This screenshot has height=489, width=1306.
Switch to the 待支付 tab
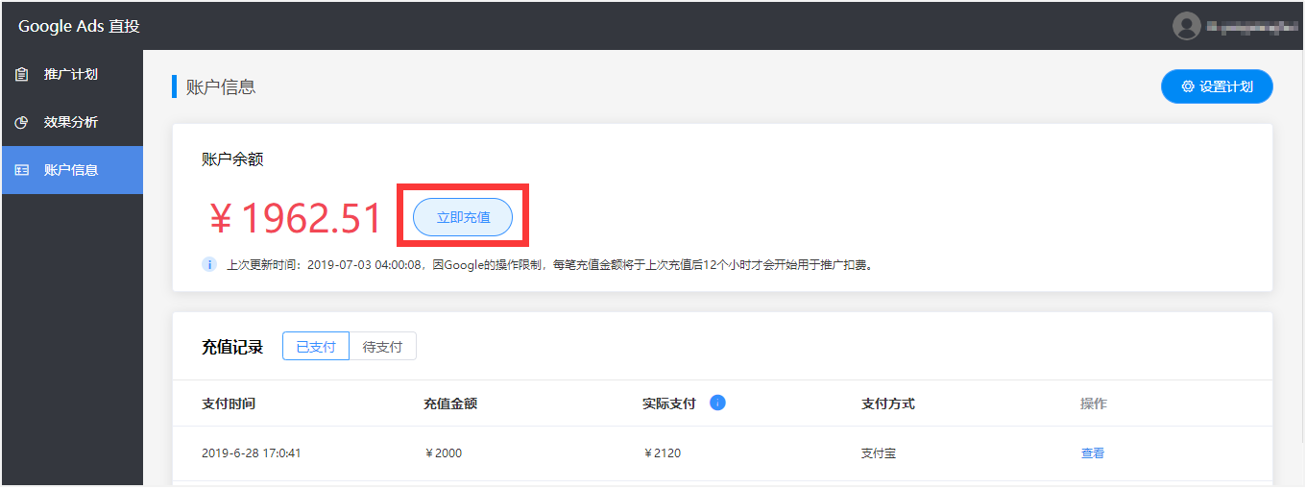click(x=382, y=347)
